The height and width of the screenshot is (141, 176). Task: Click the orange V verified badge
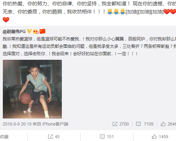29,31
